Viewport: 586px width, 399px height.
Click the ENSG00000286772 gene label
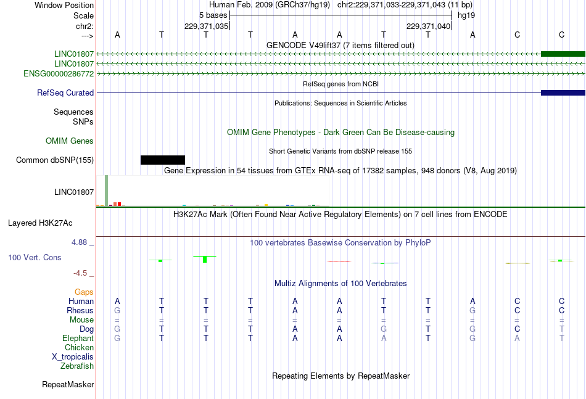59,73
